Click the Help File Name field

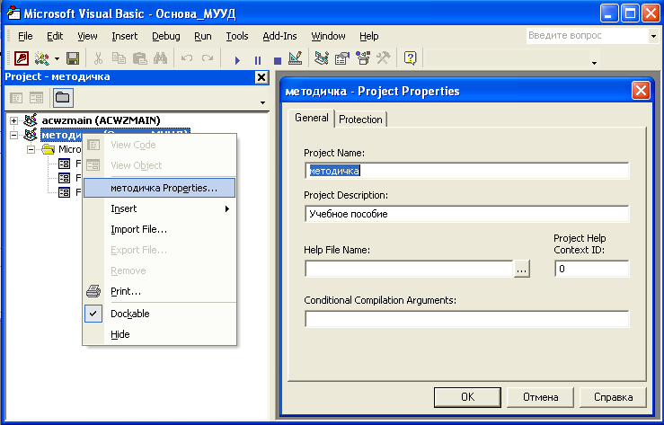click(x=409, y=269)
